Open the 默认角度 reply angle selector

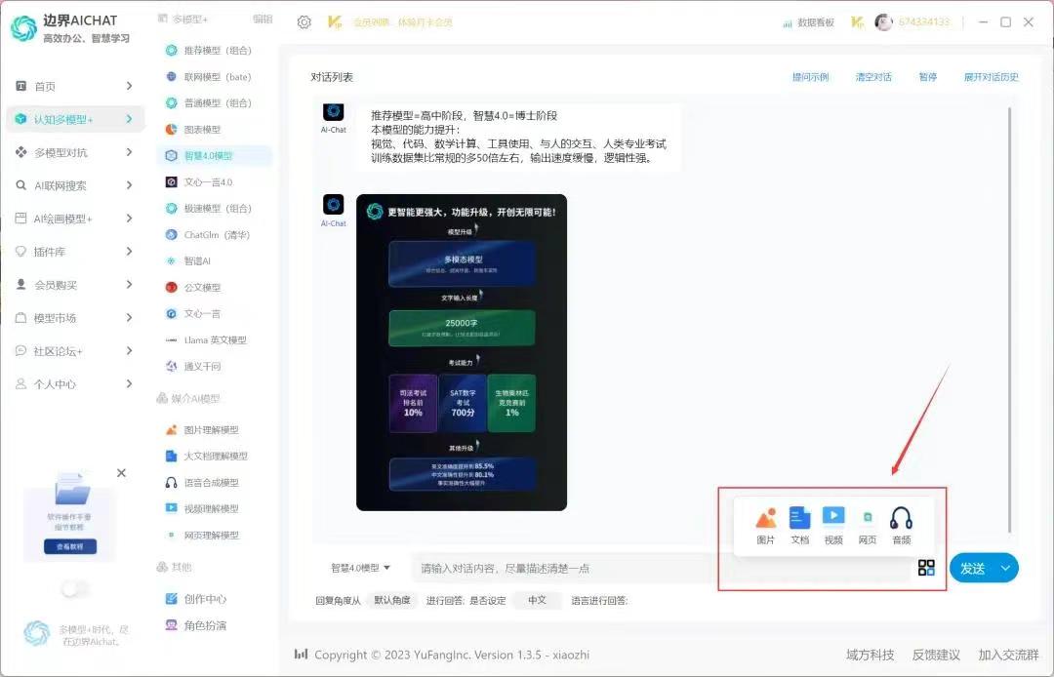pyautogui.click(x=392, y=601)
